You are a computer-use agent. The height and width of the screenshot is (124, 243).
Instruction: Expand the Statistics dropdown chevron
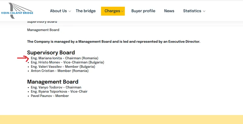[x=204, y=11]
